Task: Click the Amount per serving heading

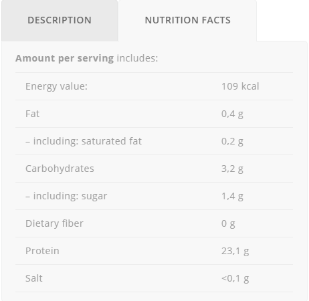Action: click(x=64, y=58)
